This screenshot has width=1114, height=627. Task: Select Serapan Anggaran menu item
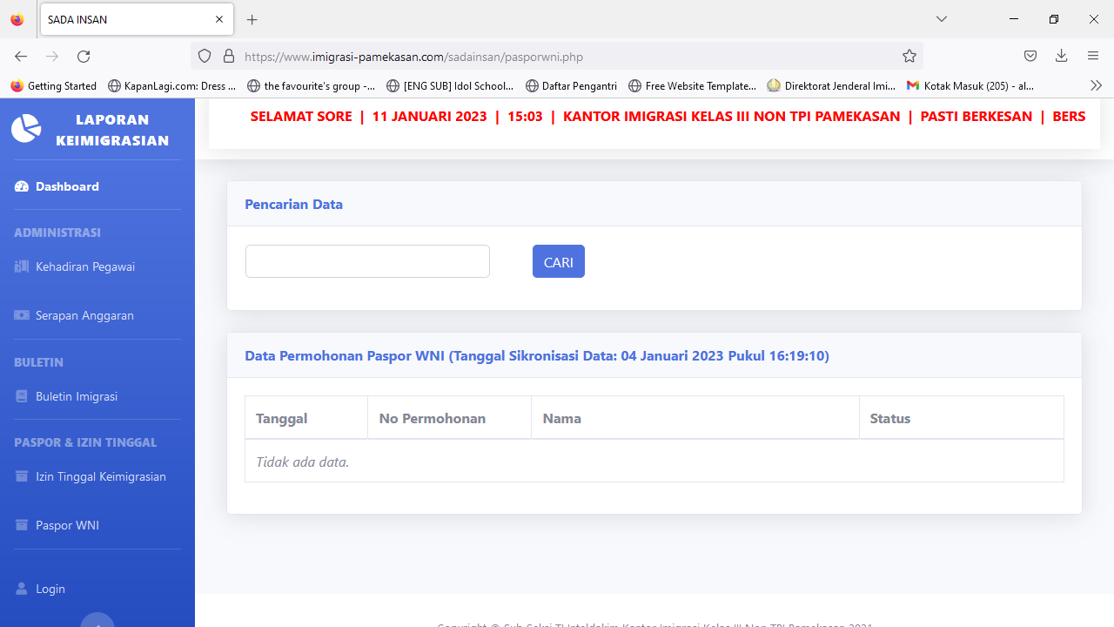[84, 315]
